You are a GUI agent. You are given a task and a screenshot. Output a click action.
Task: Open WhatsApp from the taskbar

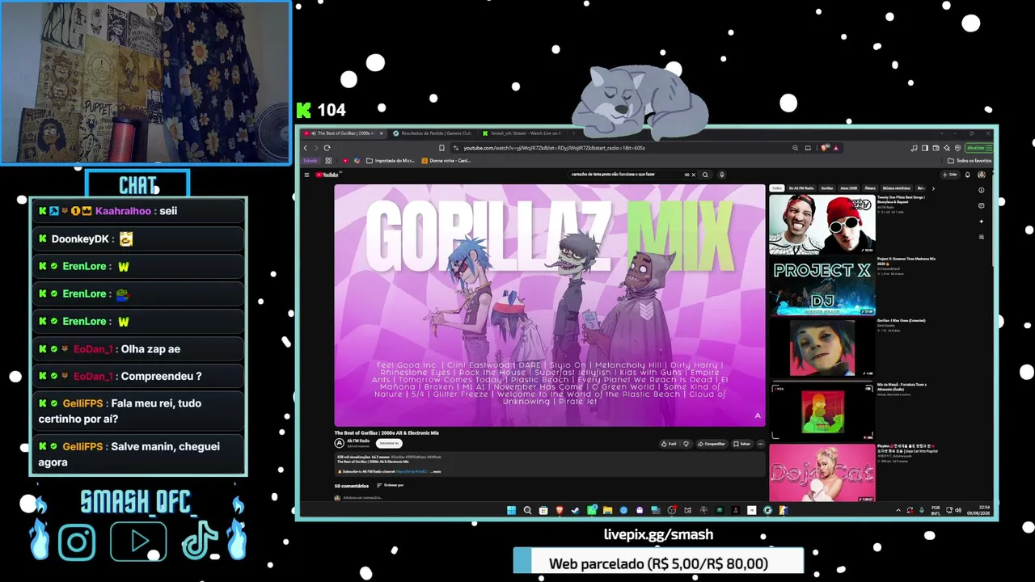click(x=592, y=510)
